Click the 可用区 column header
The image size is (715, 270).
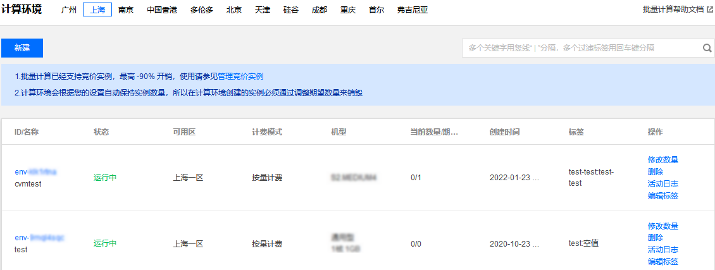(x=184, y=132)
